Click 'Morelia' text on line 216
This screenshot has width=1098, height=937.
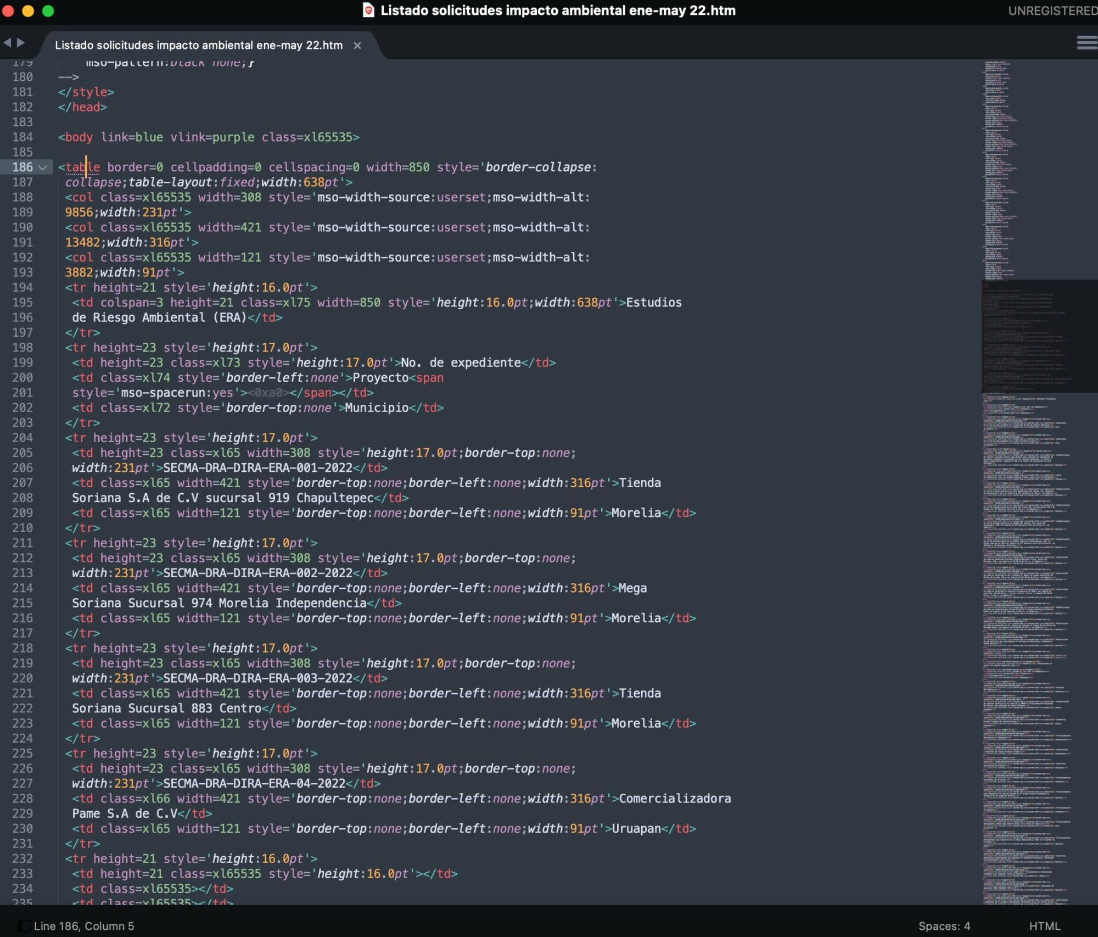coord(636,618)
